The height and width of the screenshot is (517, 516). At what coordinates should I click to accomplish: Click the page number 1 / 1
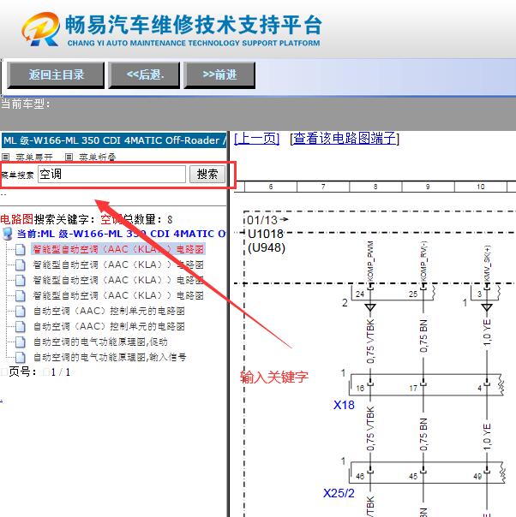point(60,372)
